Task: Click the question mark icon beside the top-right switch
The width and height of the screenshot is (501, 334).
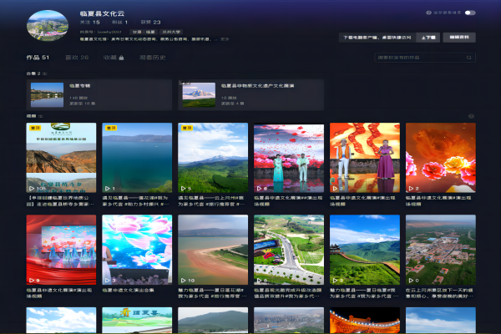Action: (x=429, y=13)
